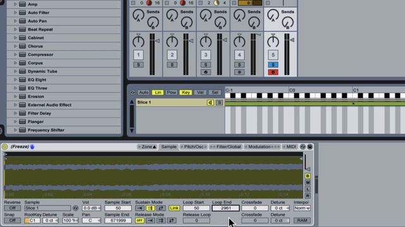Click the Sample End 671999 field

(x=118, y=220)
